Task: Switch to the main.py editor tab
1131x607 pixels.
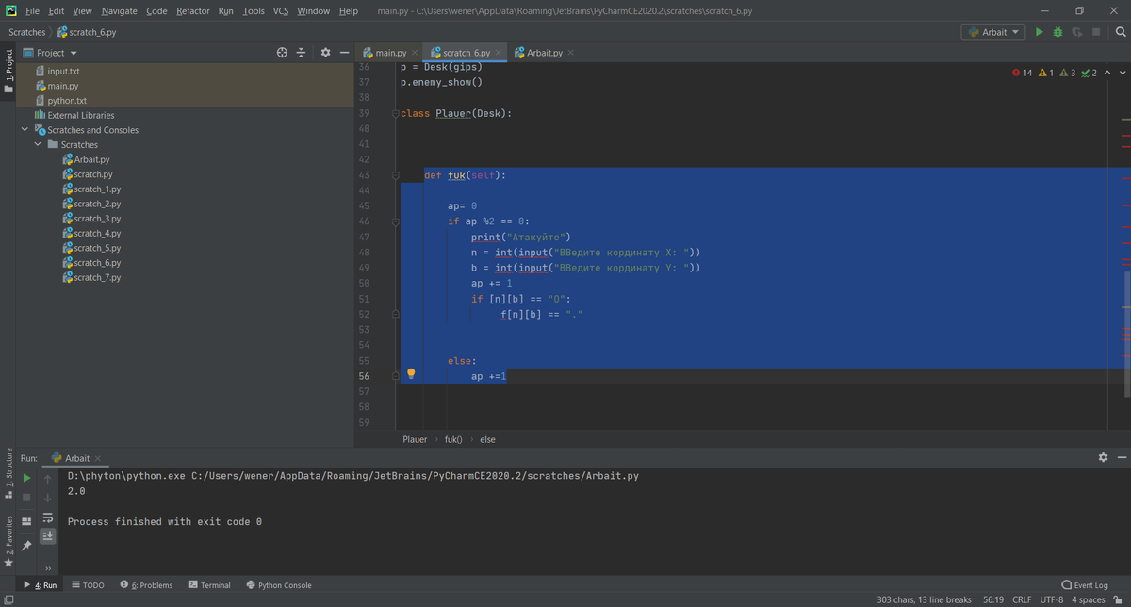Action: pyautogui.click(x=390, y=53)
